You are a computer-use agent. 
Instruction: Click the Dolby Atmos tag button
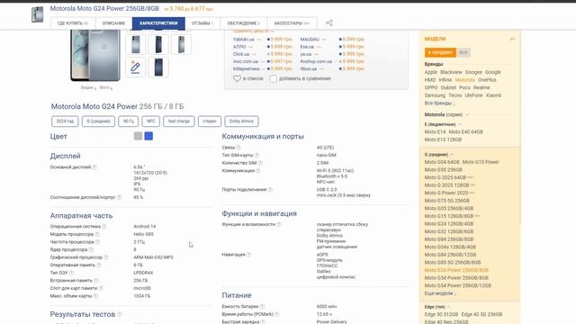tap(241, 121)
